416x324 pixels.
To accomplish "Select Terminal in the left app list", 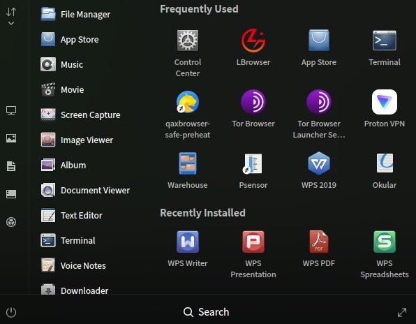I will (x=68, y=240).
